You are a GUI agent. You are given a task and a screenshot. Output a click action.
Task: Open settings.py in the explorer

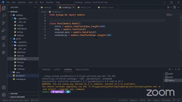22,29
